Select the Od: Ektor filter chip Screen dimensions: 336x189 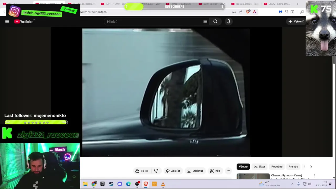tap(259, 167)
